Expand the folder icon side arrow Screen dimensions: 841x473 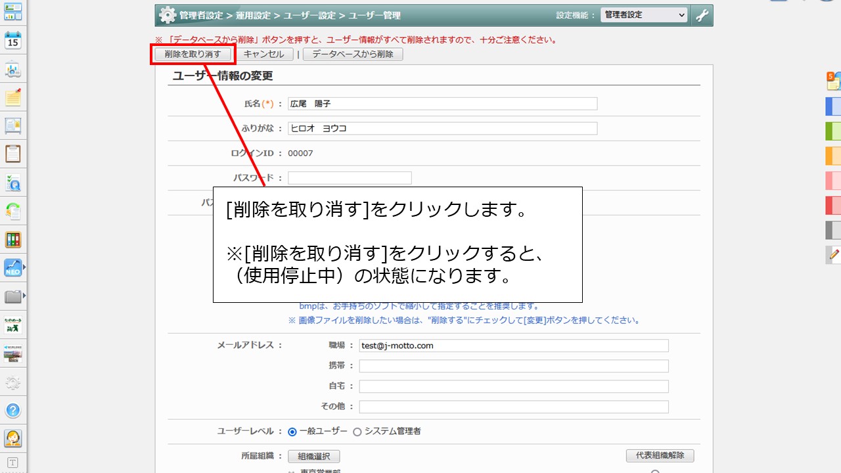[25, 296]
